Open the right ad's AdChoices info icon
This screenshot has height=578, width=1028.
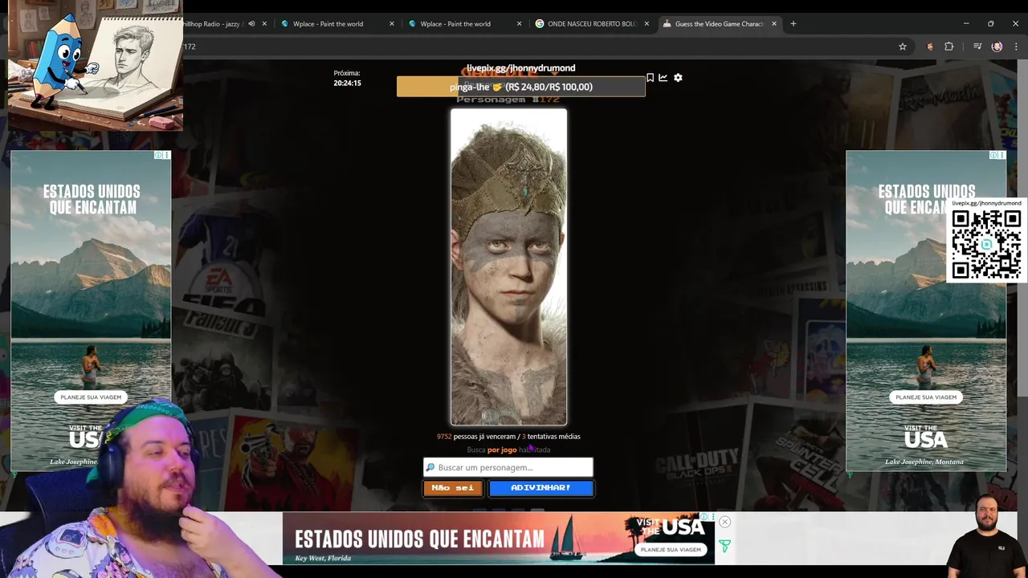pos(993,155)
